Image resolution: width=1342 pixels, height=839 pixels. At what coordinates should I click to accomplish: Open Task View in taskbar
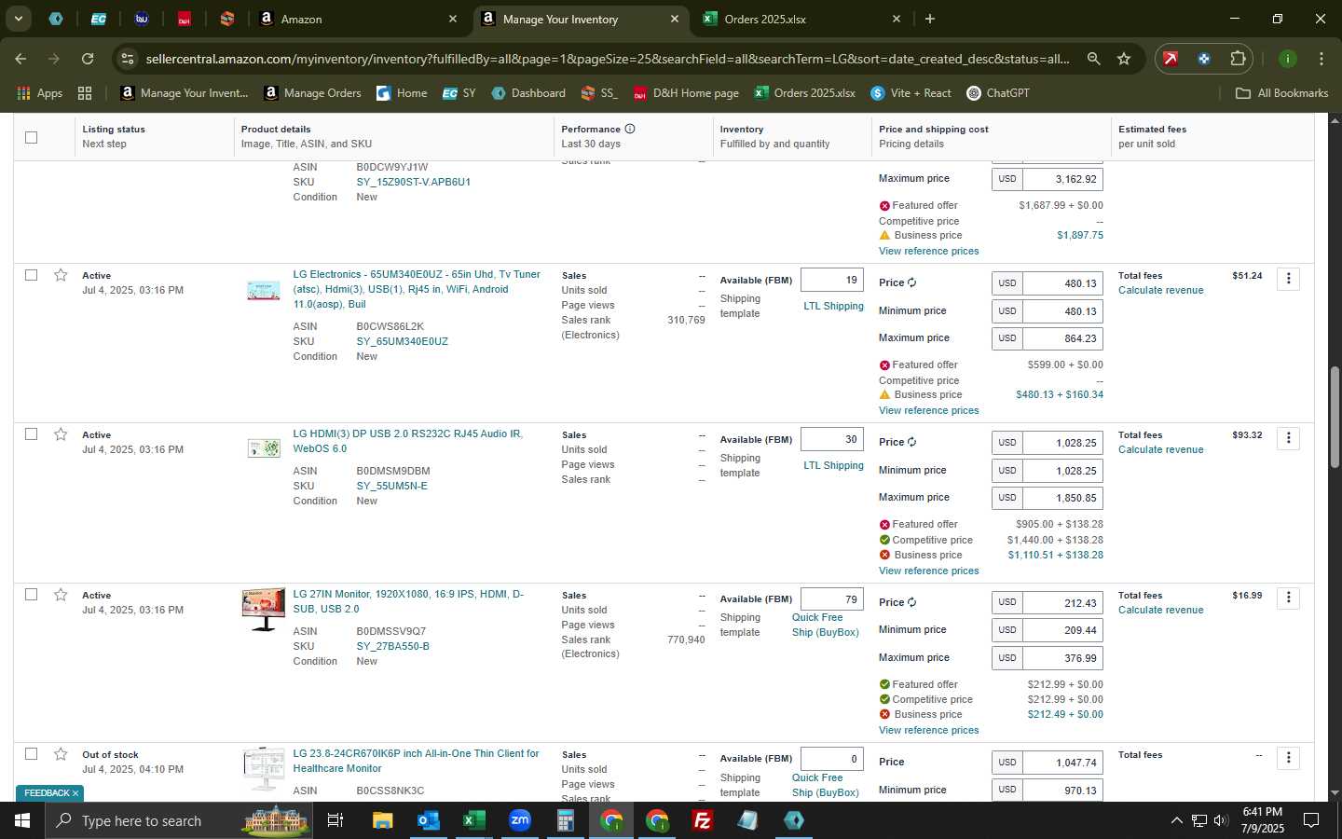[x=335, y=820]
